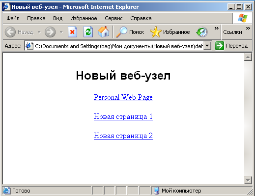Click the Back arrow button
This screenshot has width=255, height=196.
(10, 32)
